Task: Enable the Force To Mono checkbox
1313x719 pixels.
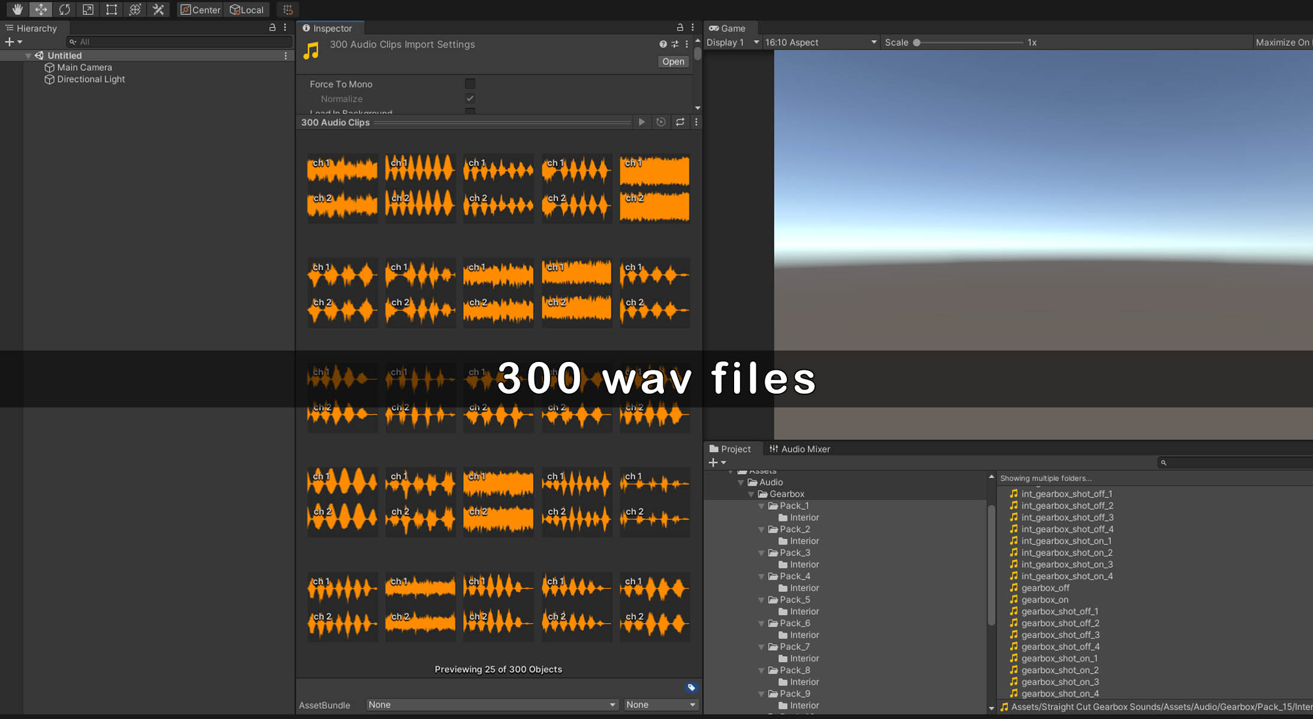Action: click(470, 84)
